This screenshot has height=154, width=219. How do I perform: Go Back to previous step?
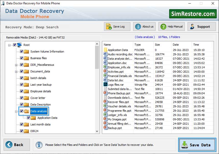tap(17, 145)
